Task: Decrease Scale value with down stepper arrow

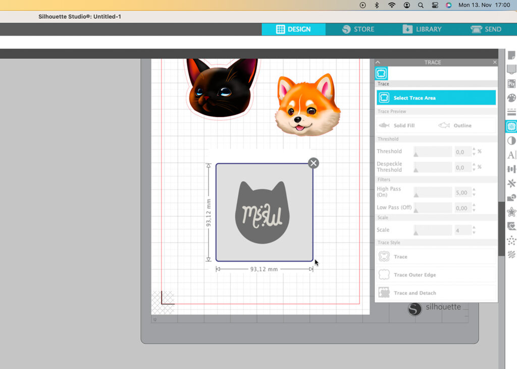Action: click(474, 232)
